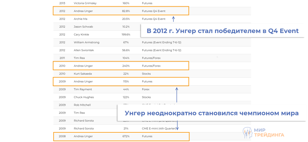Click the 672% result in the 2008 row
The image size is (308, 142).
[x=126, y=136]
